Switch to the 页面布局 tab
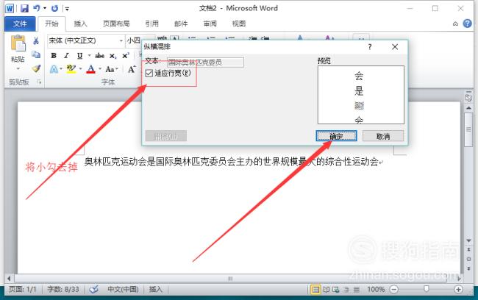The width and height of the screenshot is (478, 300). [116, 24]
